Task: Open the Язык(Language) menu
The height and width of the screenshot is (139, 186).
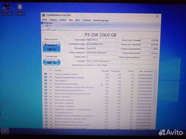Action: [101, 20]
